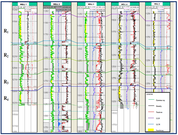Pick the R3 reservoir zone label

click(x=6, y=82)
